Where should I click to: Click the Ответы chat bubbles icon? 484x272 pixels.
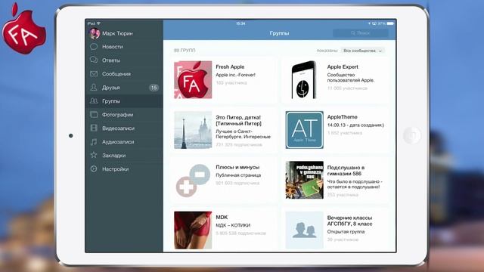pos(94,60)
